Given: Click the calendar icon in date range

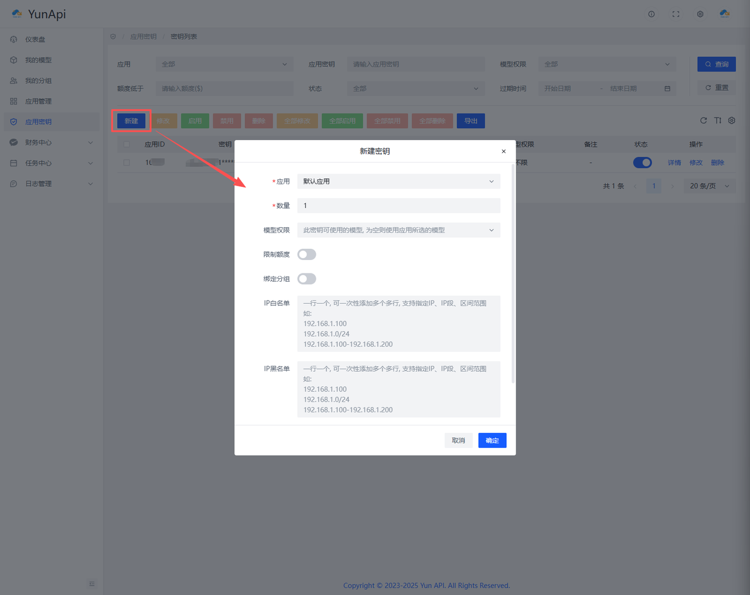Looking at the screenshot, I should [667, 88].
